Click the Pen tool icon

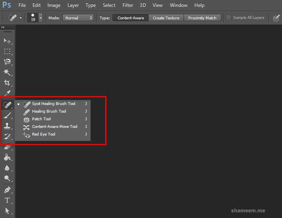coord(7,190)
